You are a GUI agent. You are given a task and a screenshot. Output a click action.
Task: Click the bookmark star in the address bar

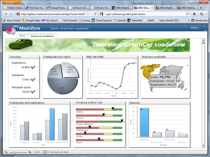coord(88,14)
